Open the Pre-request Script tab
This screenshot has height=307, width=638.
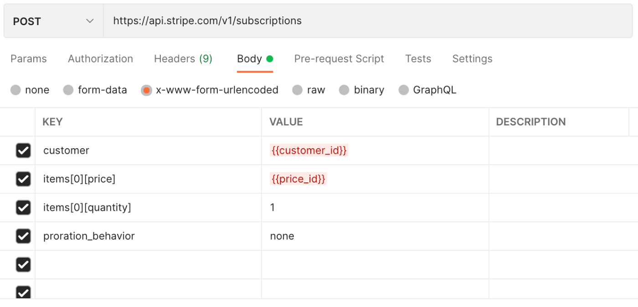(x=339, y=59)
